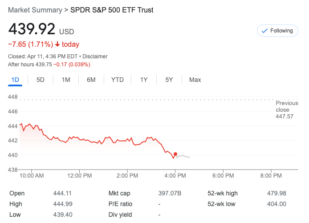Open the YTD chart view
The image size is (309, 223).
click(x=118, y=80)
